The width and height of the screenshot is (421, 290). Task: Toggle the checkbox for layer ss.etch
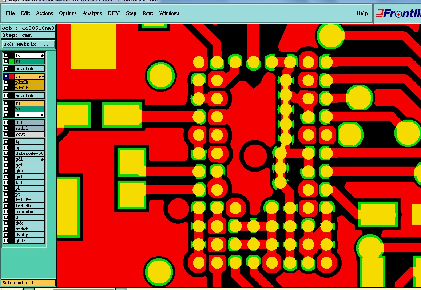coord(6,96)
